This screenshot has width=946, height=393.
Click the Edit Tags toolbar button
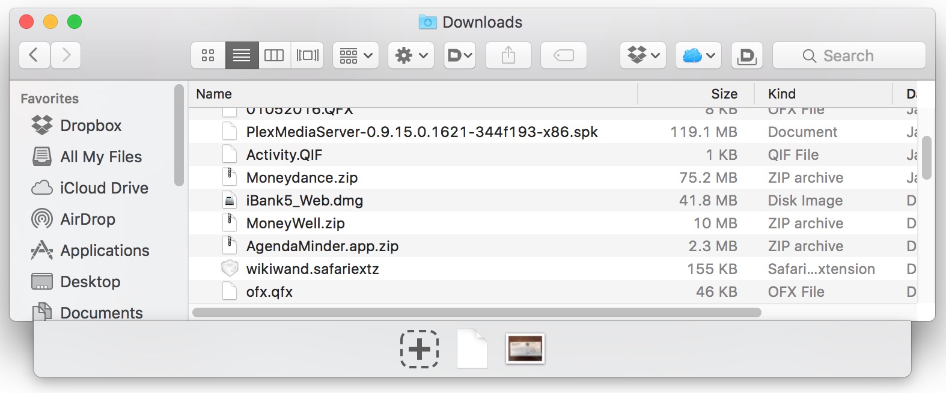tap(564, 55)
